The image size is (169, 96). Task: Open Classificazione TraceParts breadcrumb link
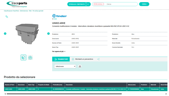click(x=11, y=11)
